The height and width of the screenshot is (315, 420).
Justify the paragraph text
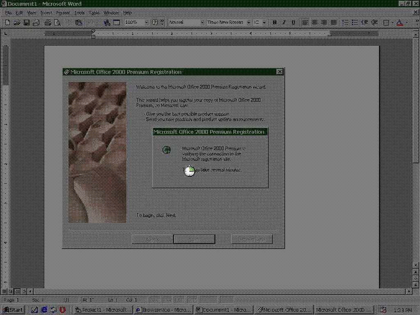coord(333,23)
